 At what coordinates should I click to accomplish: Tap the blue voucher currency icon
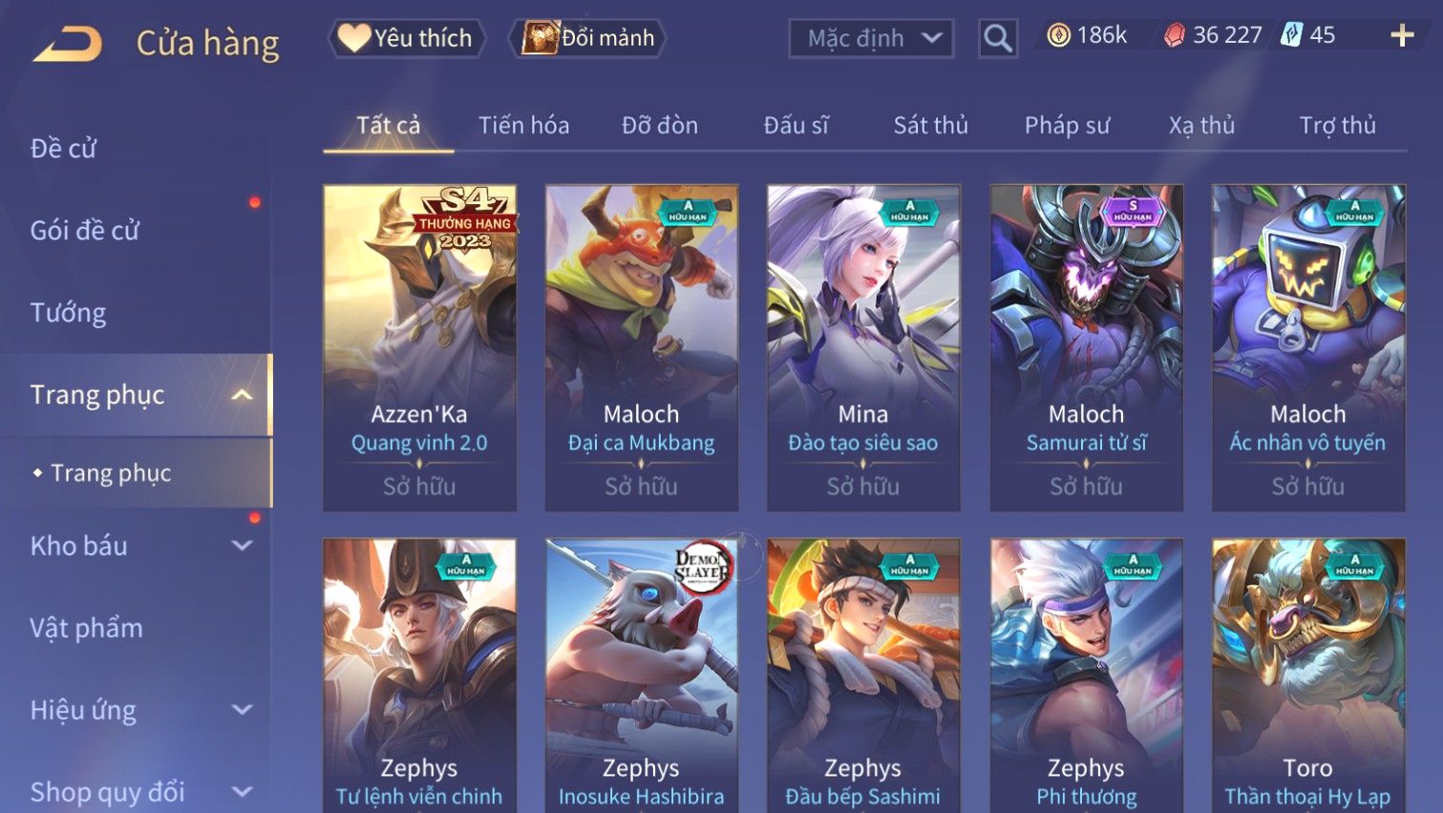click(x=1291, y=35)
